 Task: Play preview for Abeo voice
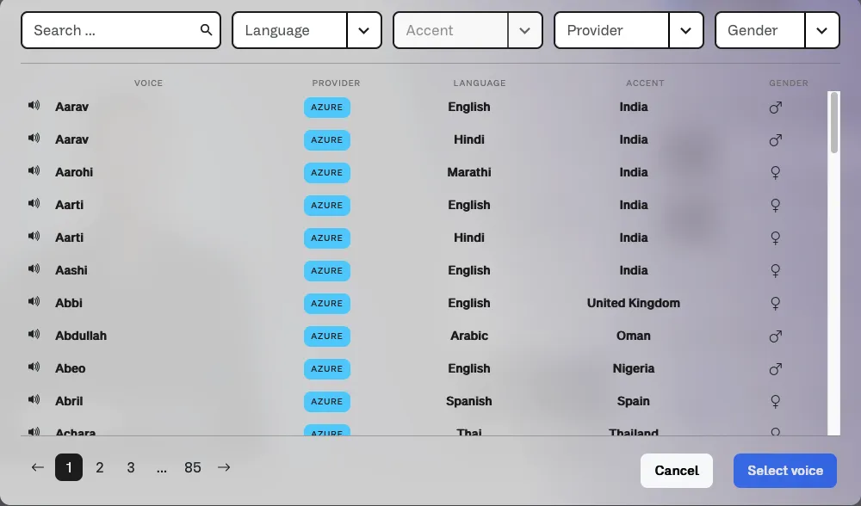click(34, 367)
